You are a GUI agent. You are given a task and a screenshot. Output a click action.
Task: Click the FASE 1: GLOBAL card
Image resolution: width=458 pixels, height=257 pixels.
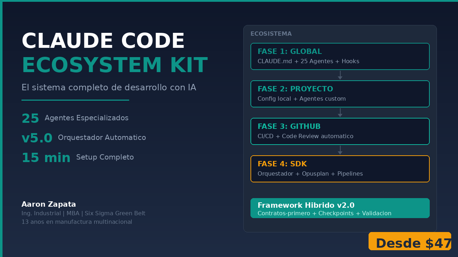[x=340, y=56]
